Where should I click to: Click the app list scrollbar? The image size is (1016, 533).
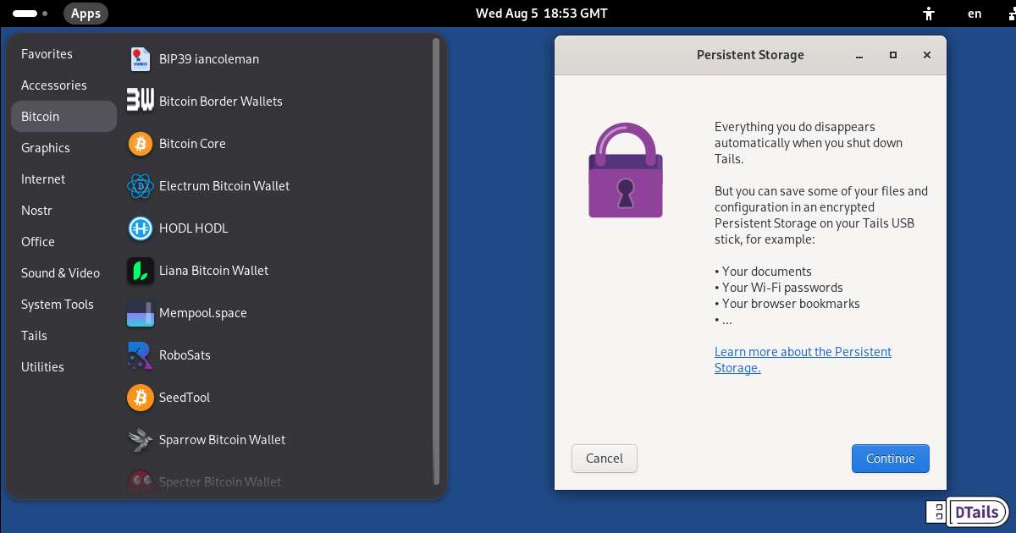[x=436, y=261]
